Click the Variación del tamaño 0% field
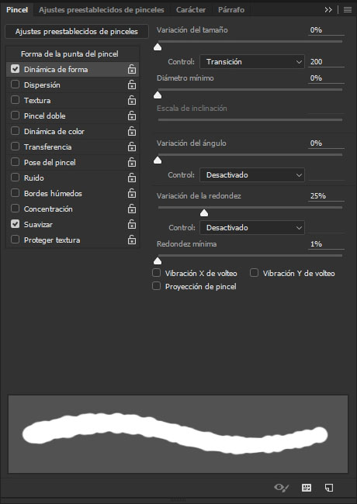This screenshot has height=504, width=357. [x=326, y=30]
